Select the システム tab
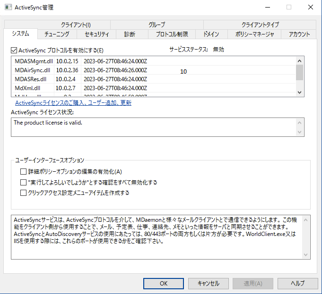The height and width of the screenshot is (294, 322). [x=20, y=34]
